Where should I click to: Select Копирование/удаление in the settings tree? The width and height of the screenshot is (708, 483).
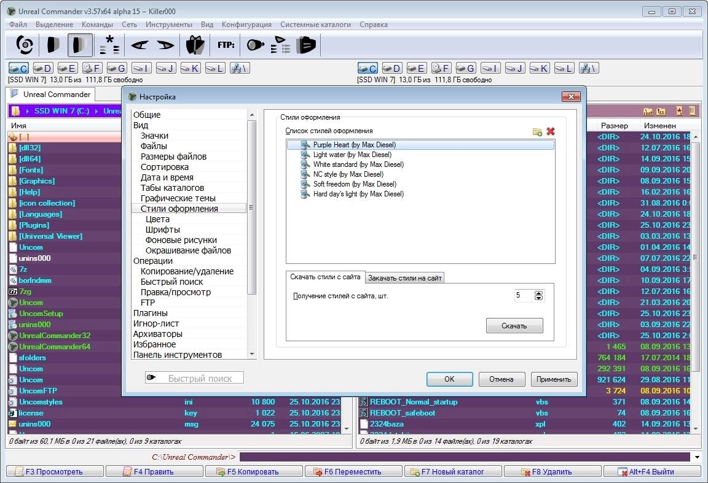click(x=187, y=271)
